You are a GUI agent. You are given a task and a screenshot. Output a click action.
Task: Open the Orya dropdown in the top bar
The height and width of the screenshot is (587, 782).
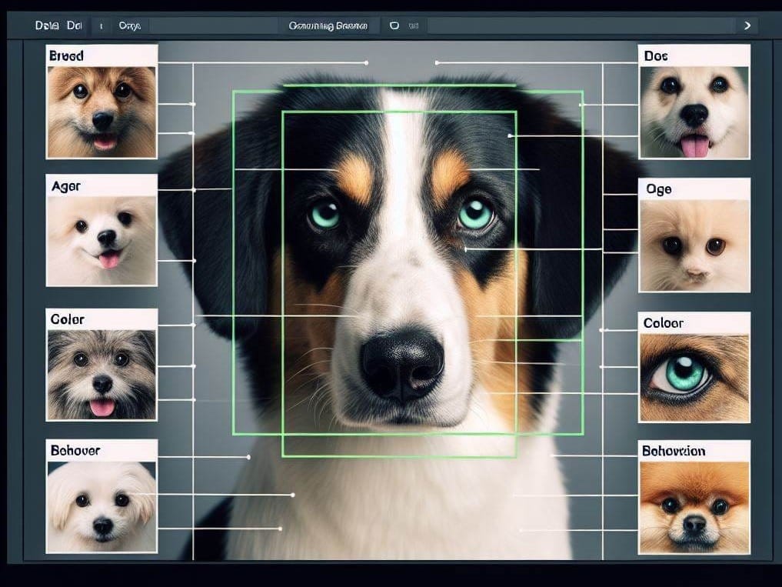[129, 25]
